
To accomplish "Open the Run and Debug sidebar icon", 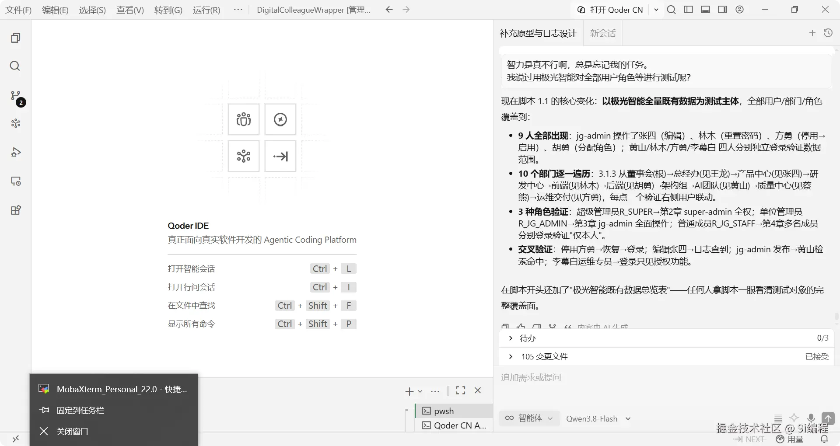I will [16, 152].
